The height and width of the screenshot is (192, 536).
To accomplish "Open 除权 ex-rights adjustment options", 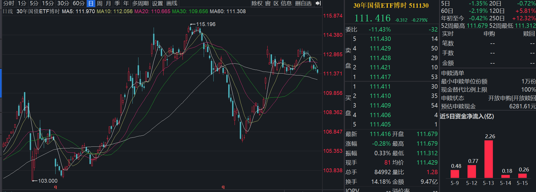I will (257, 3).
